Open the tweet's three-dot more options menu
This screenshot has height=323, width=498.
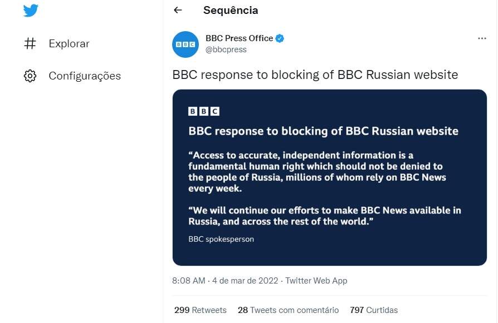tap(482, 38)
